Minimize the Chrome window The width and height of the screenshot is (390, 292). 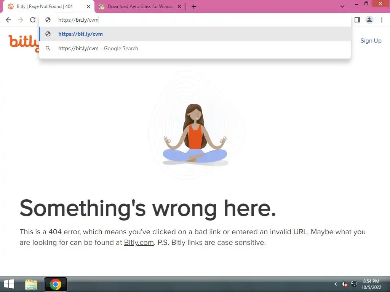(356, 4)
